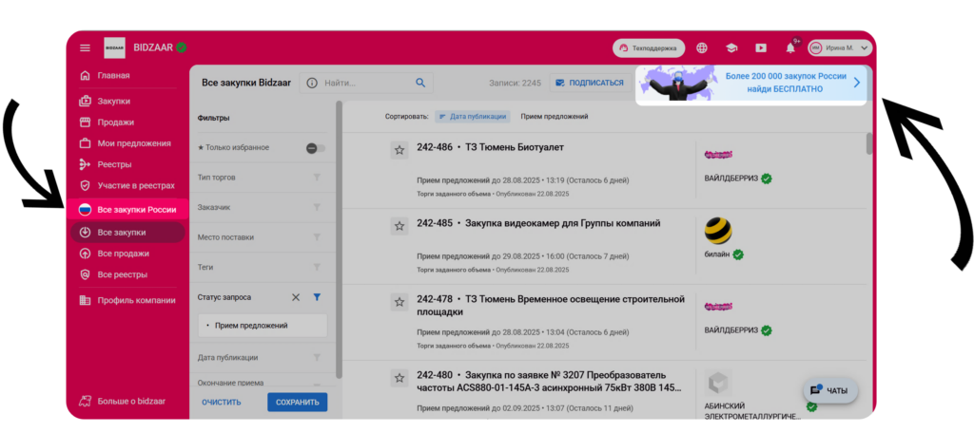Toggle the Только избранное switch

[315, 148]
